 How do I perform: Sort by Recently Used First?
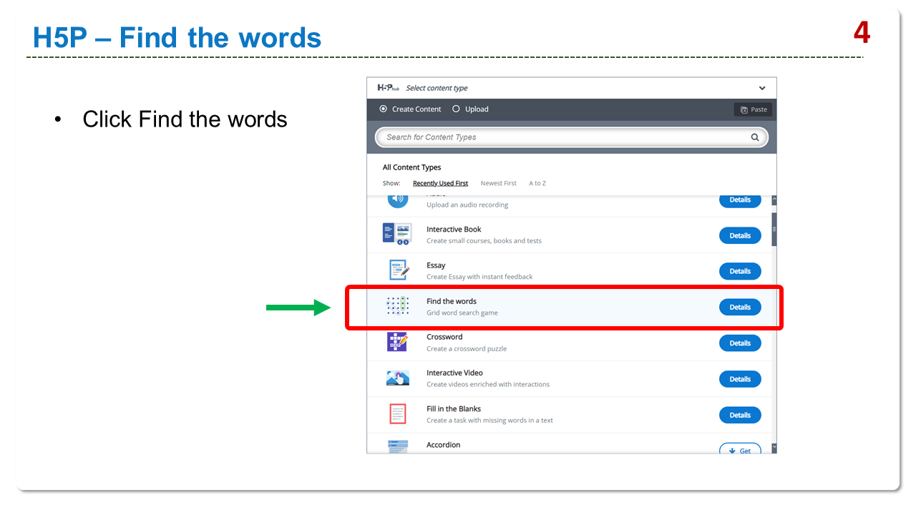tap(440, 183)
